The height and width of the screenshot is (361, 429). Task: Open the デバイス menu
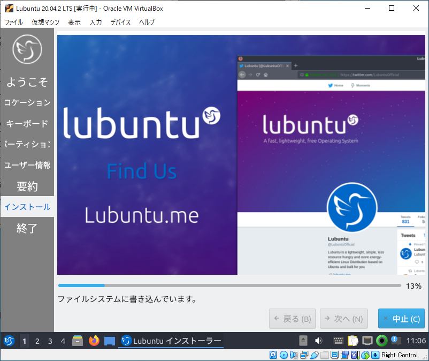pyautogui.click(x=120, y=22)
